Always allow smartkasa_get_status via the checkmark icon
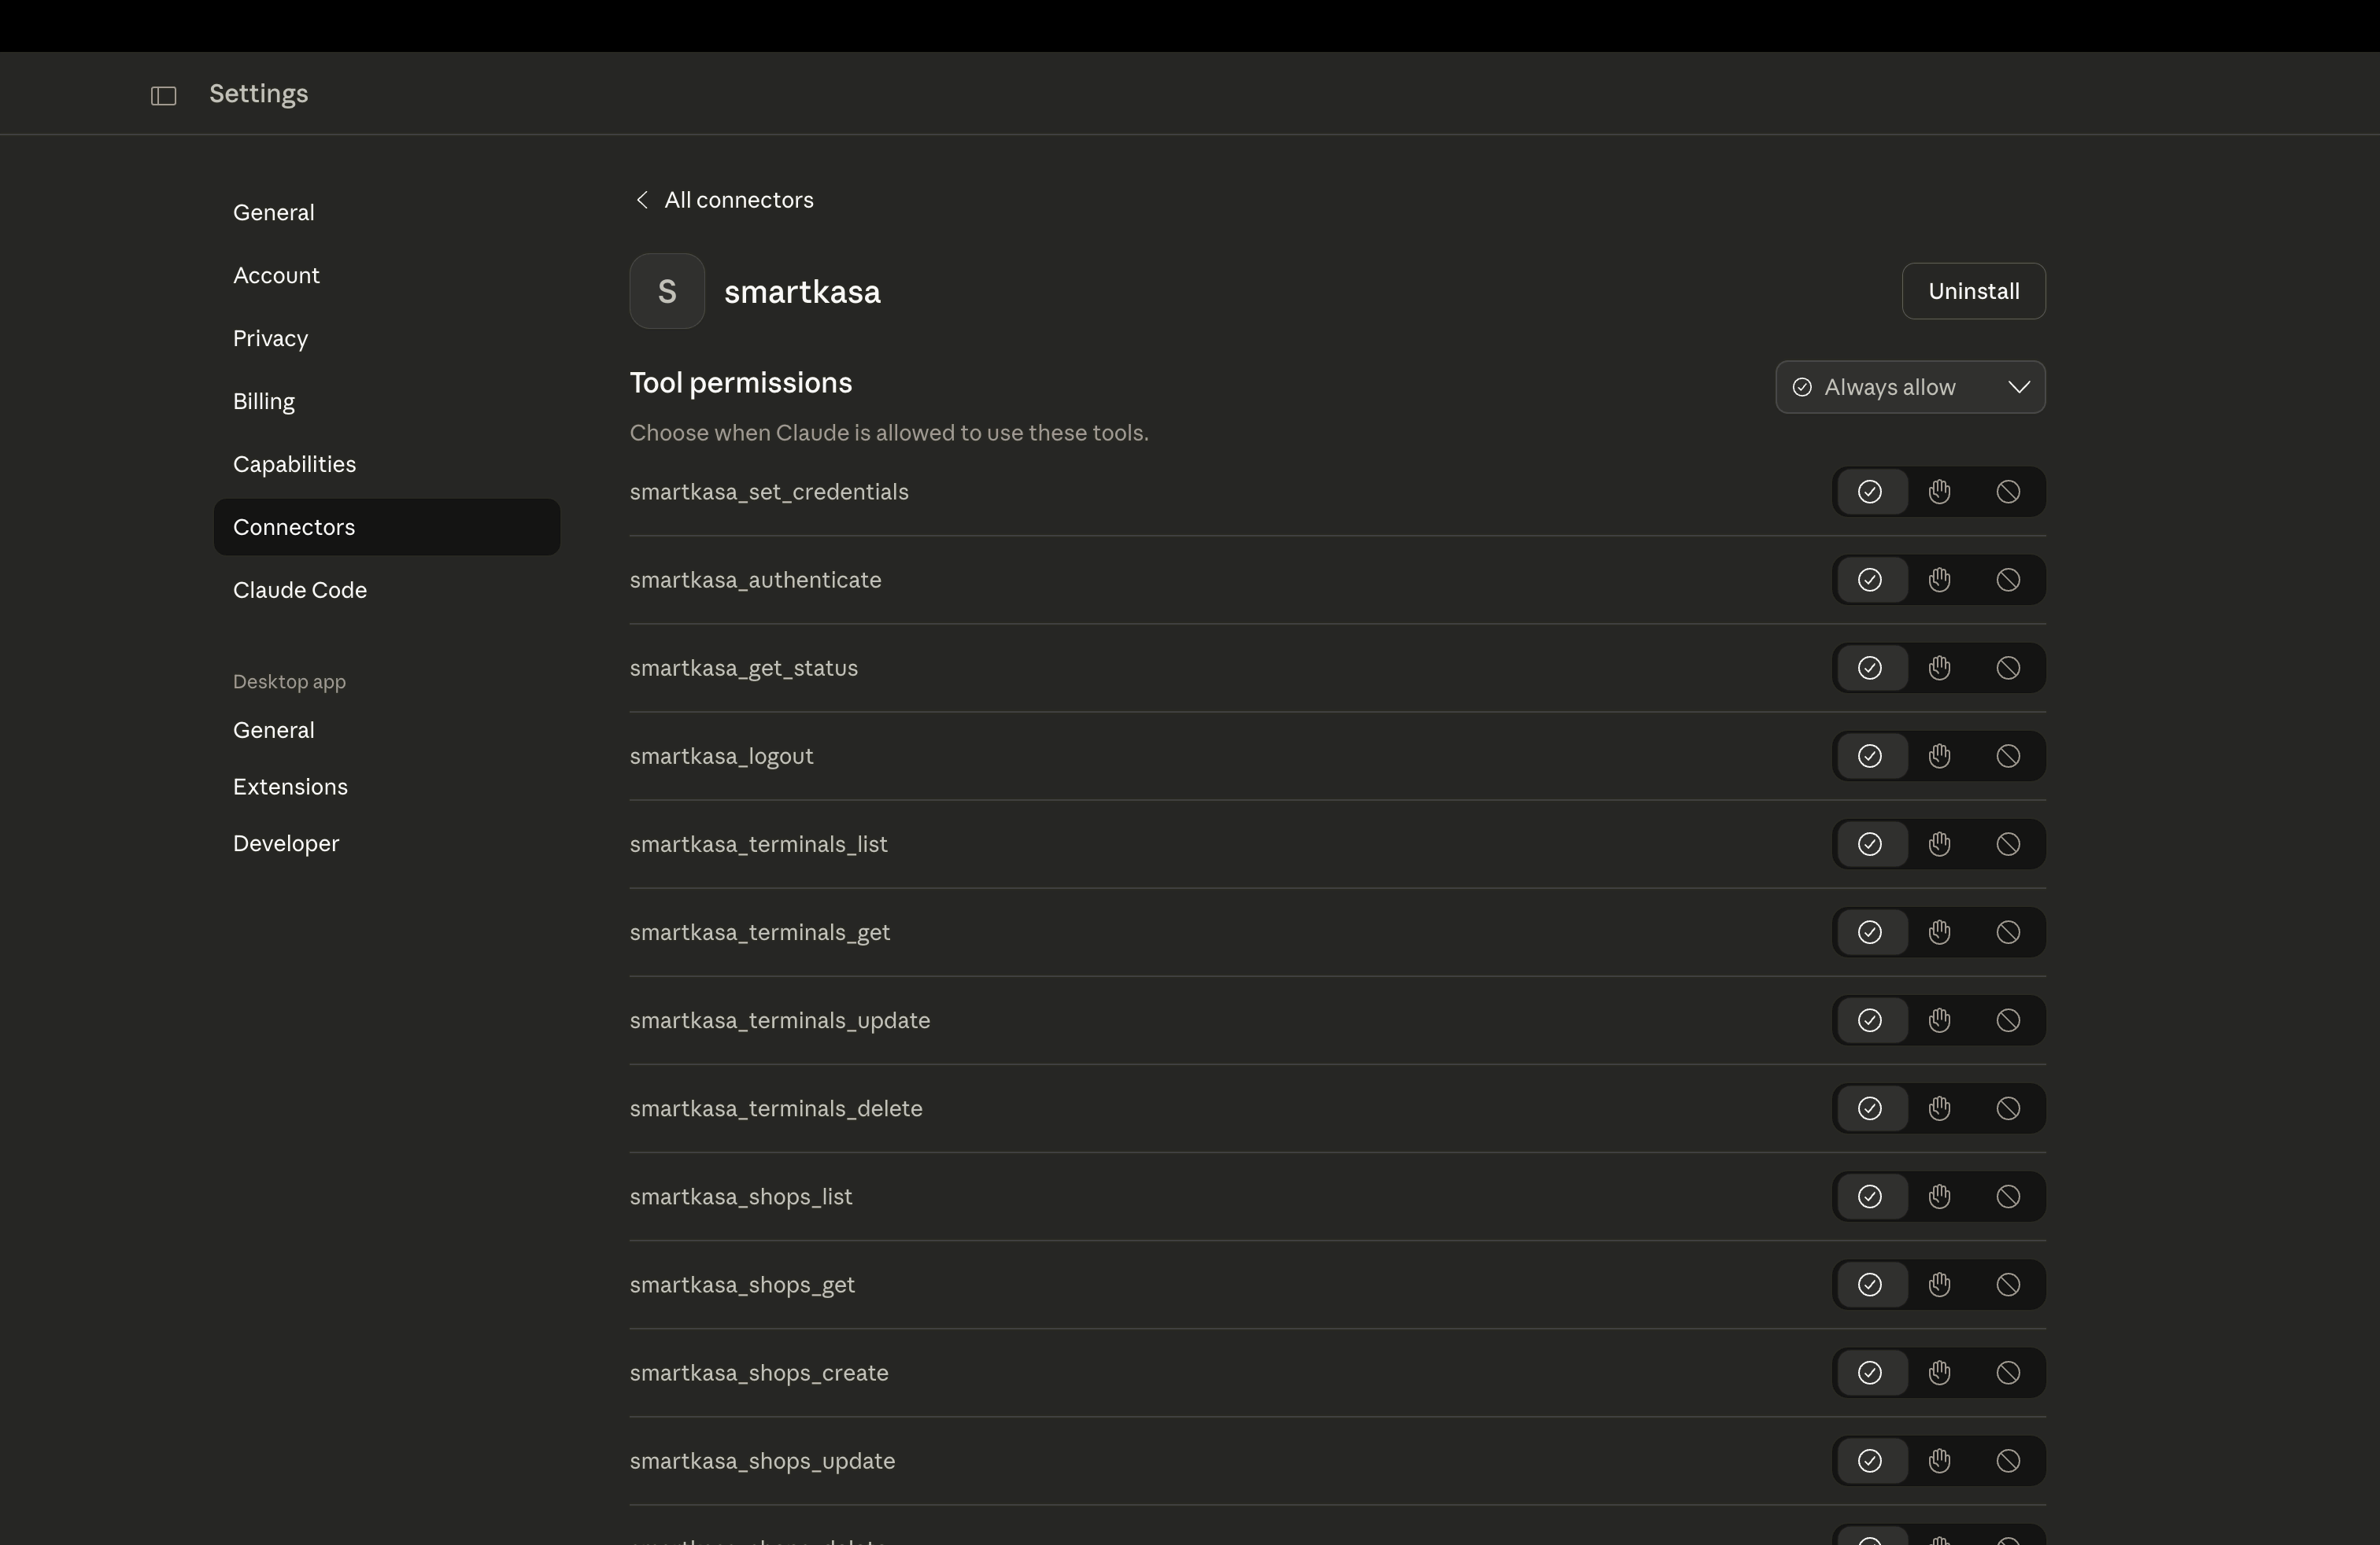The image size is (2380, 1545). coord(1869,668)
